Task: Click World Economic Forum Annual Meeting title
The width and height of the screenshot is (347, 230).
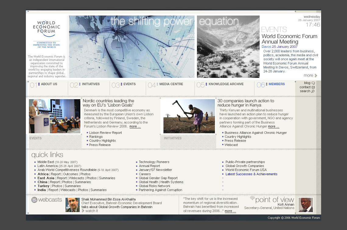Action: coord(289,39)
